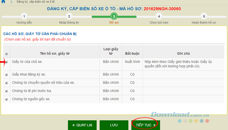Uncheck the Giấy khai đăng ký xe checkbox

6,75
